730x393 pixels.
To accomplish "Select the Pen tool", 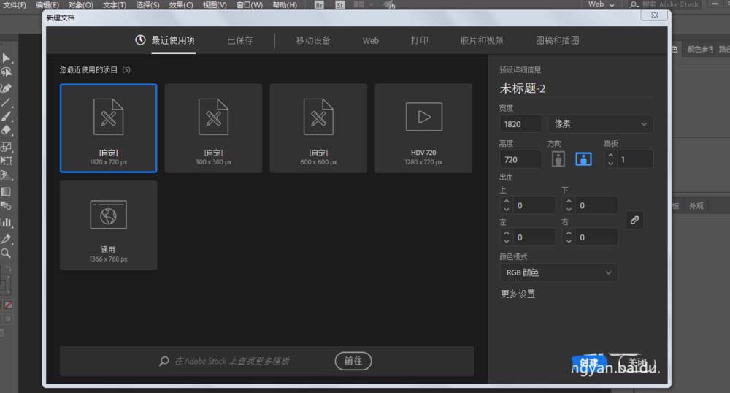I will coord(6,88).
